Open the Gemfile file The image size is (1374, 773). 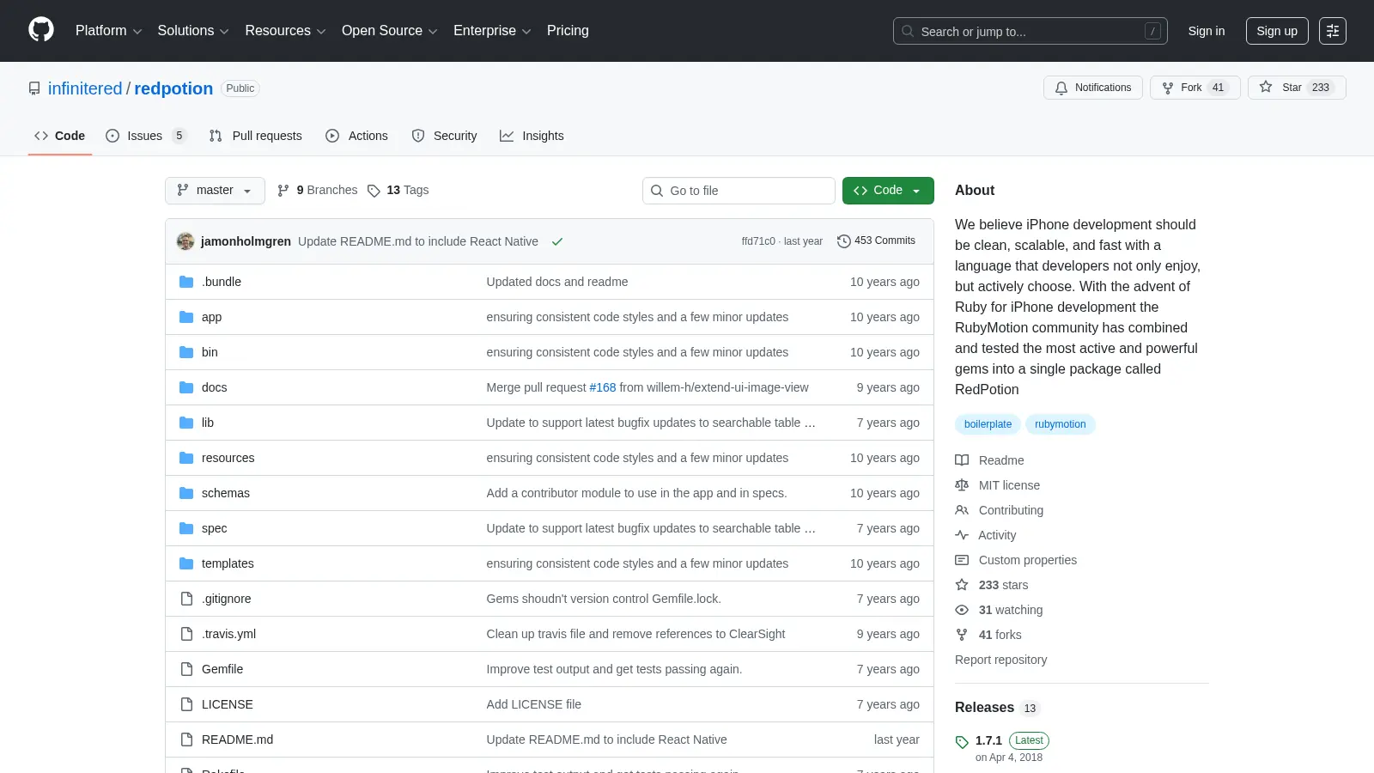[222, 669]
